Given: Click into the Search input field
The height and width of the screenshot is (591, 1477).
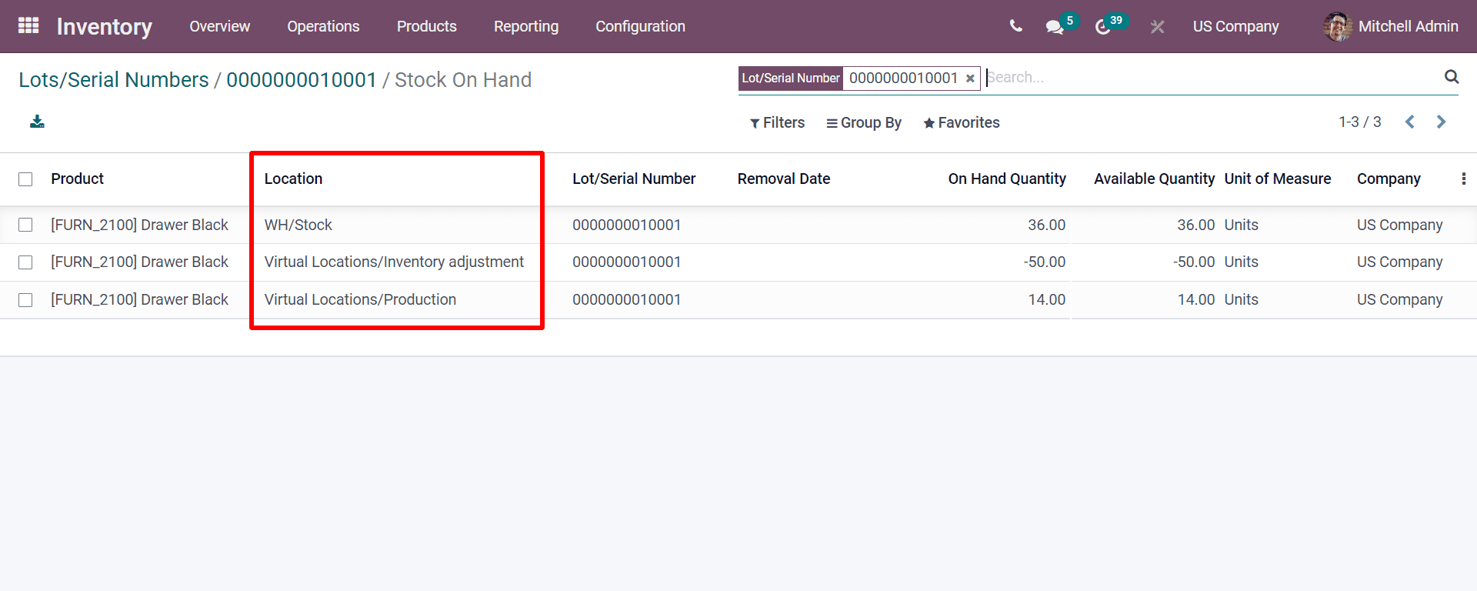Looking at the screenshot, I should 1208,78.
